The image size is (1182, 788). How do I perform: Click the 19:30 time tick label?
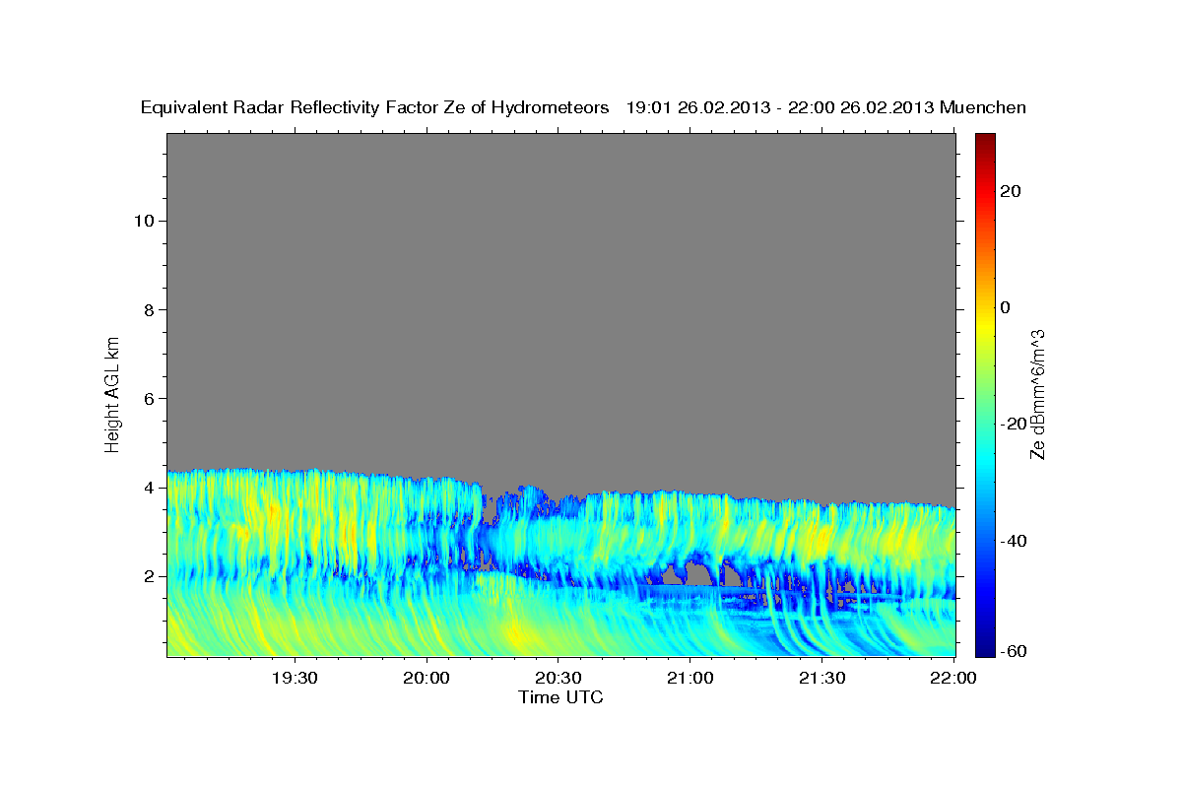click(x=294, y=678)
